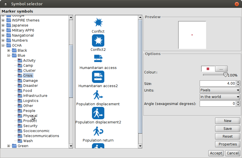Select the Population return icon
The height and width of the screenshot is (158, 242).
[x=98, y=131]
